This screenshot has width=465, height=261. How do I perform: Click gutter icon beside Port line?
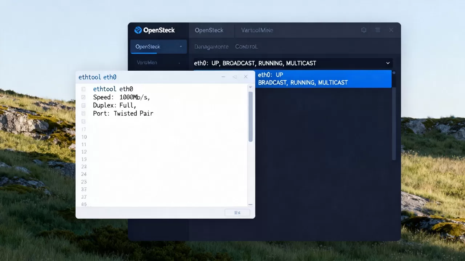[x=84, y=113]
